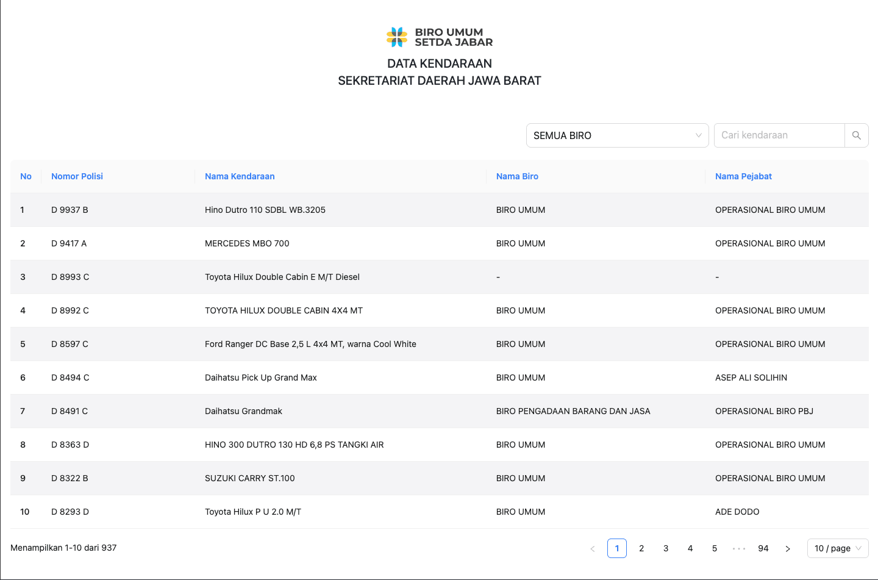The image size is (878, 580).
Task: Sort the table by Nama Biro column
Action: tap(517, 176)
